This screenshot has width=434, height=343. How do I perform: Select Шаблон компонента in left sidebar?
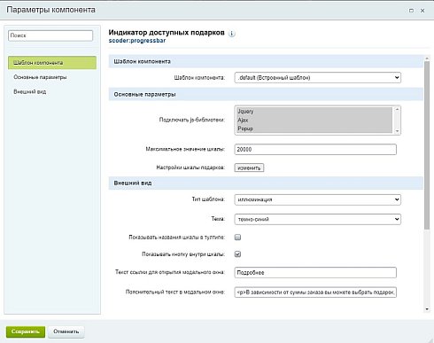pyautogui.click(x=52, y=63)
